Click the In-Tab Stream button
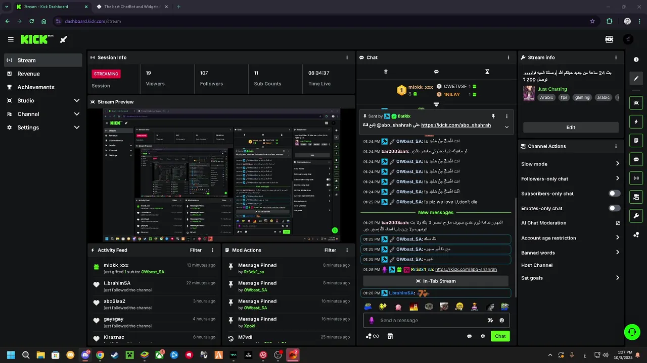Screen dimensions: 647x363 point(436,281)
